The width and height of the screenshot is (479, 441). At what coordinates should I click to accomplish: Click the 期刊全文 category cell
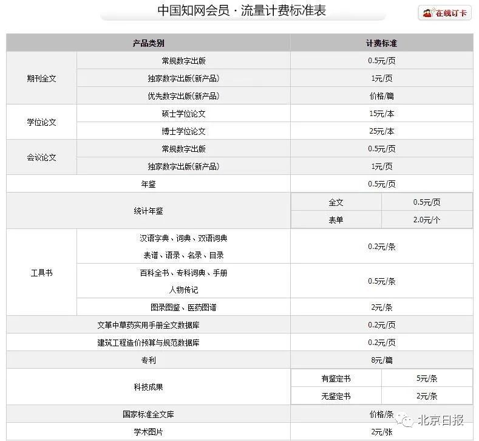[41, 78]
